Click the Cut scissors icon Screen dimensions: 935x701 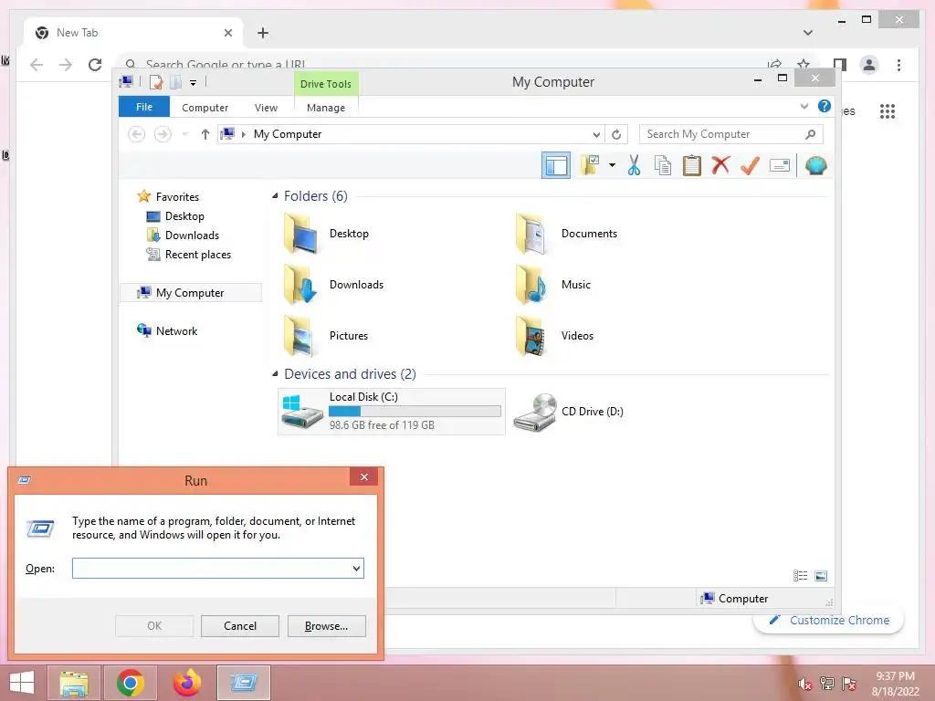click(634, 165)
